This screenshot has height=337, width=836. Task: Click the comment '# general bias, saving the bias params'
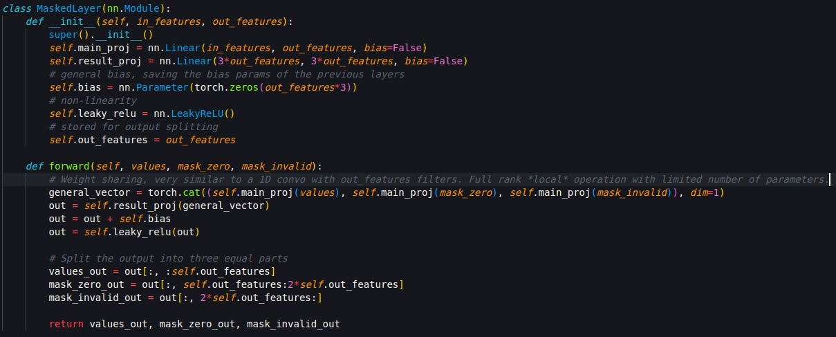[x=227, y=74]
